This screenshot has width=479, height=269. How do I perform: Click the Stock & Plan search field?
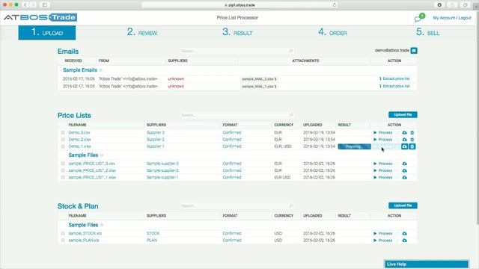237,206
